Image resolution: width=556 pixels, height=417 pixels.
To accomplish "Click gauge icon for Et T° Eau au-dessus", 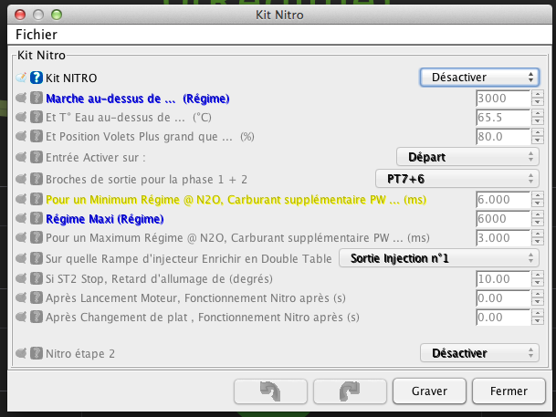I will click(x=21, y=117).
